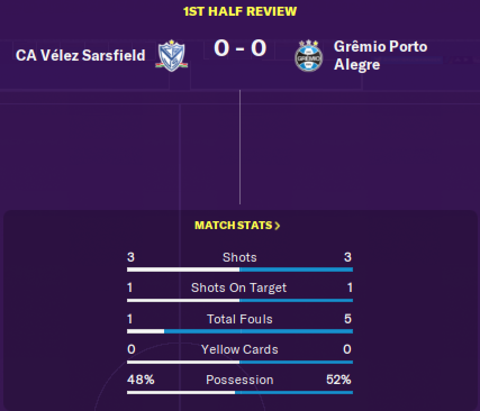
Task: Click the CA Vélez Sarsfield club crest
Action: [x=171, y=56]
